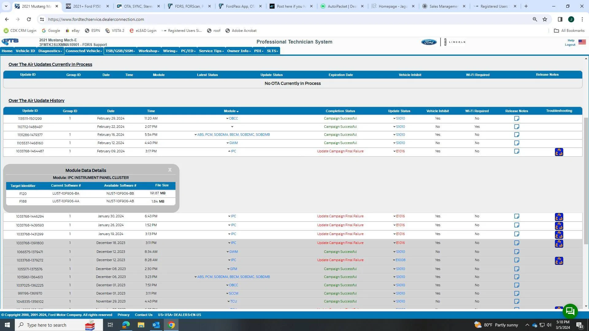Open release notes for update 1066575-1379471

[517, 252]
